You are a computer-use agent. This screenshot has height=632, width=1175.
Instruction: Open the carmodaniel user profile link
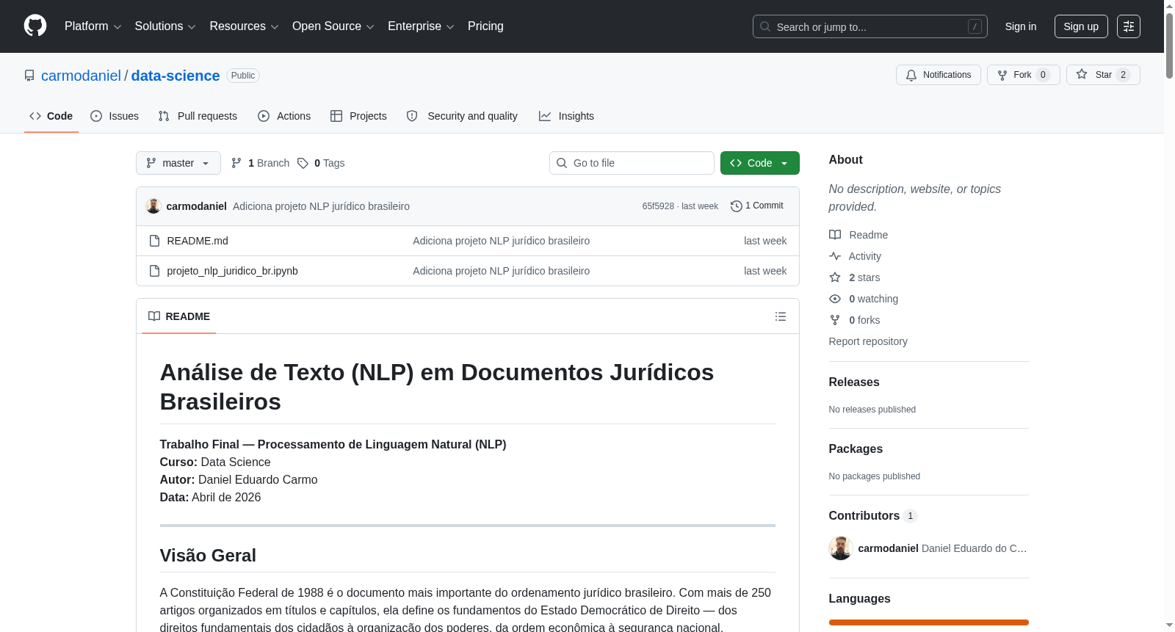pyautogui.click(x=81, y=76)
